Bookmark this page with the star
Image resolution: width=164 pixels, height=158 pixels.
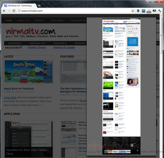pyautogui.click(x=133, y=11)
